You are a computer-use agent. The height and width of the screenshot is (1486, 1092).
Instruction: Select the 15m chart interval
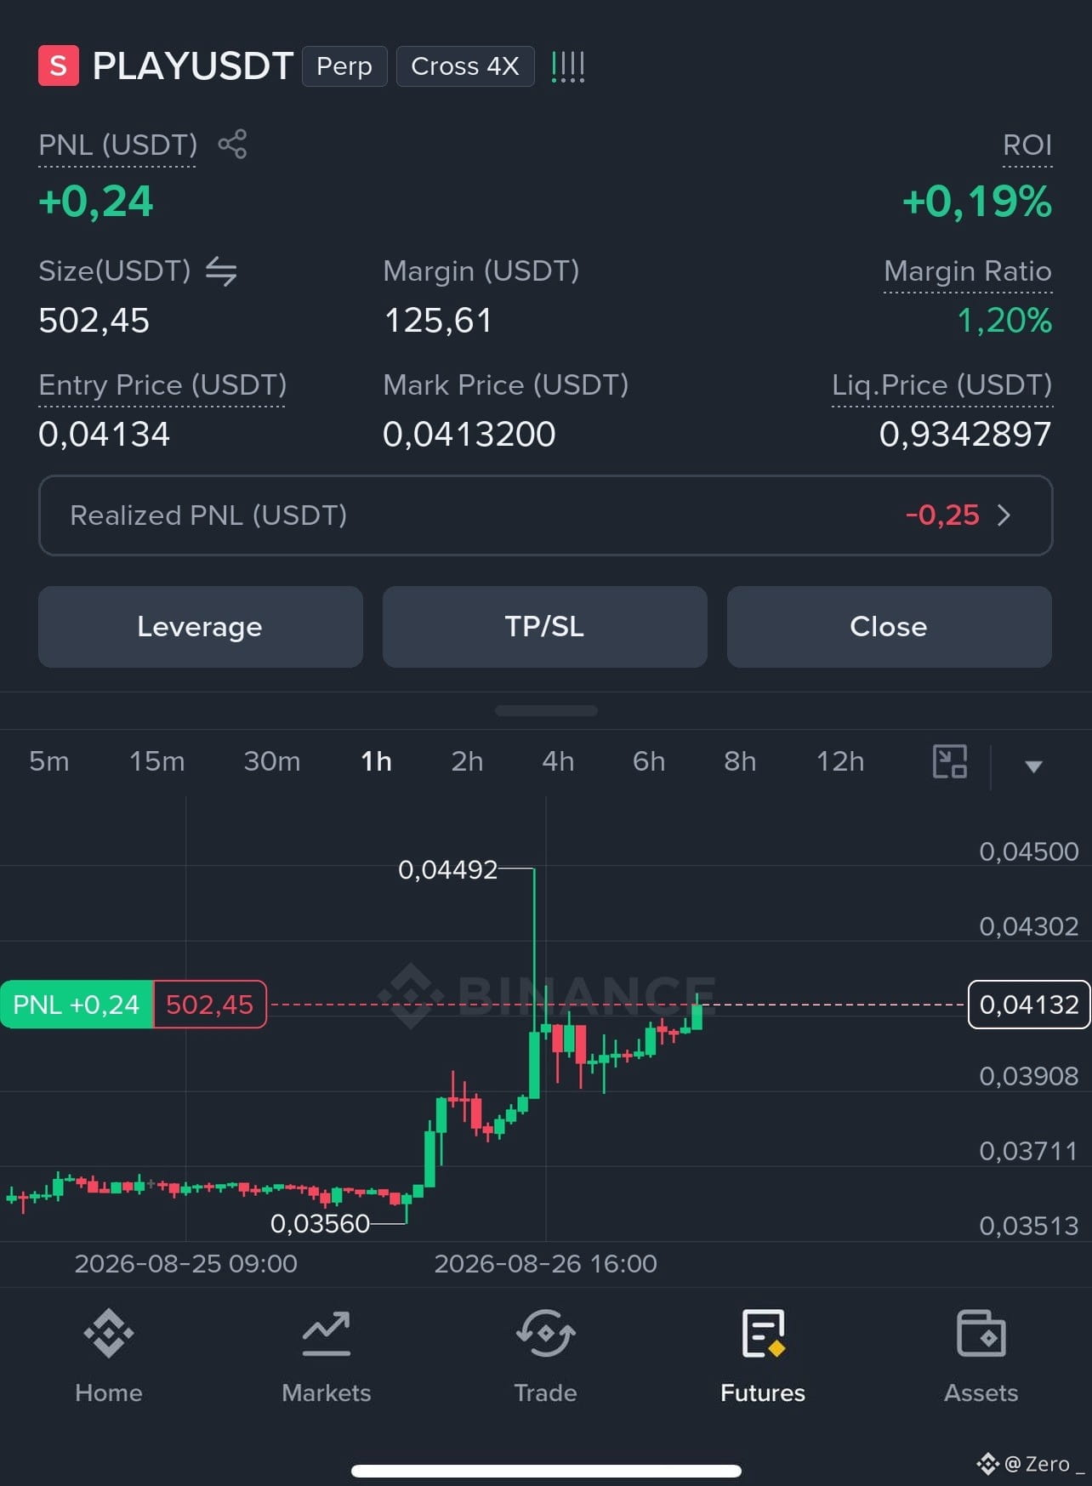157,761
